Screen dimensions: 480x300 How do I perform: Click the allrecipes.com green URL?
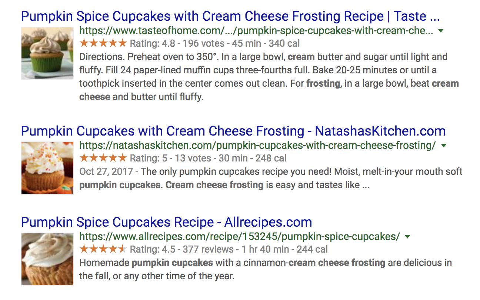tap(240, 236)
